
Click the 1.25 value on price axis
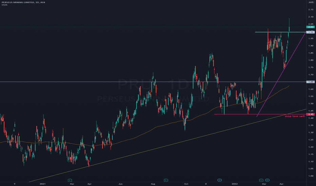(311, 140)
